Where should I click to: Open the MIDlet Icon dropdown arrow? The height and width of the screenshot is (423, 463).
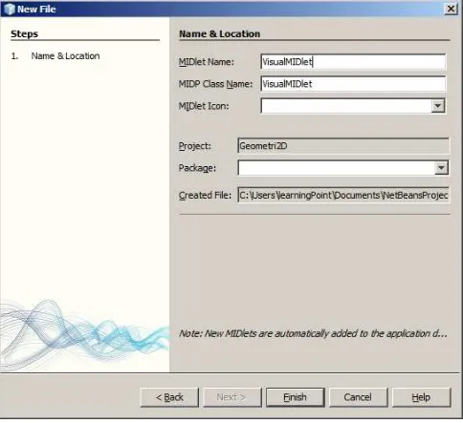coord(438,106)
